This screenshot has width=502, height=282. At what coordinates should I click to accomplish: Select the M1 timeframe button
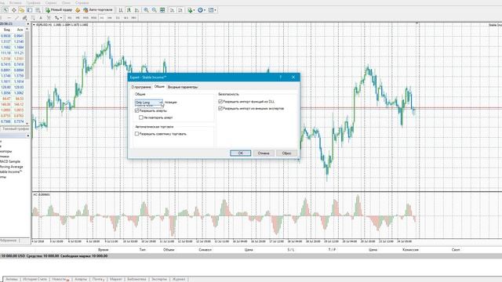pos(70,18)
